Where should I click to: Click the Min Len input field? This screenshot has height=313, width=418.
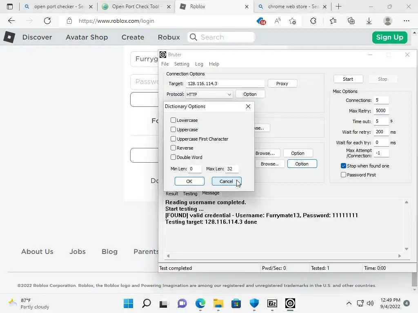coord(195,169)
